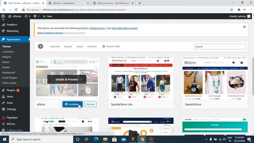Switch to the Popular themes tab
Image resolution: width=254 pixels, height=143 pixels.
tap(68, 46)
